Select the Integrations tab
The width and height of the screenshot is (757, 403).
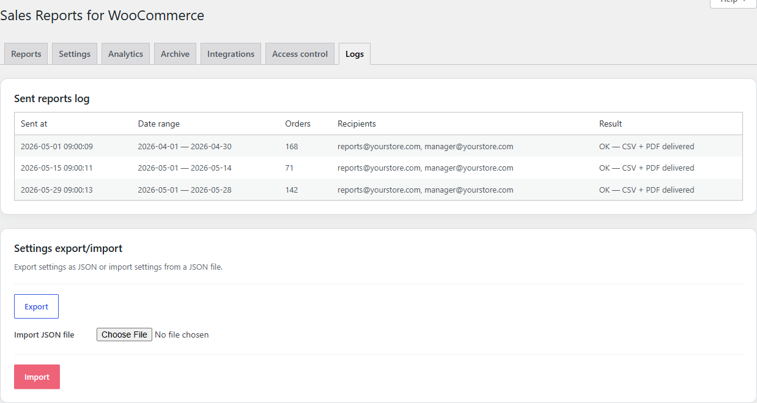(231, 54)
